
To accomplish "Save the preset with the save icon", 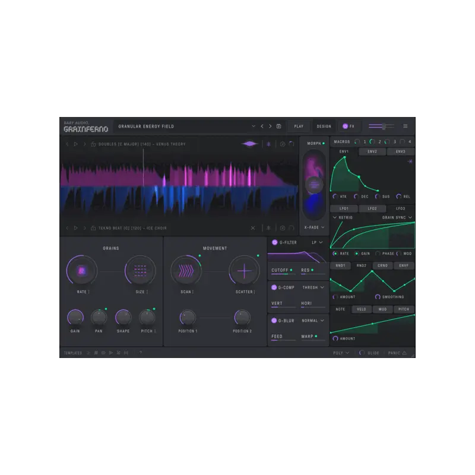I will (278, 126).
